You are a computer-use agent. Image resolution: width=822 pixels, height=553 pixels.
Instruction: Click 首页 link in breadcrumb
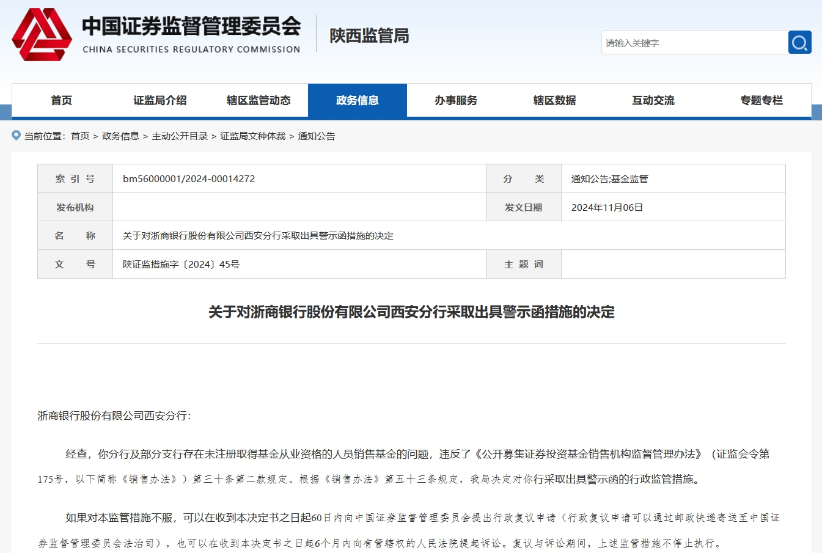pyautogui.click(x=80, y=136)
